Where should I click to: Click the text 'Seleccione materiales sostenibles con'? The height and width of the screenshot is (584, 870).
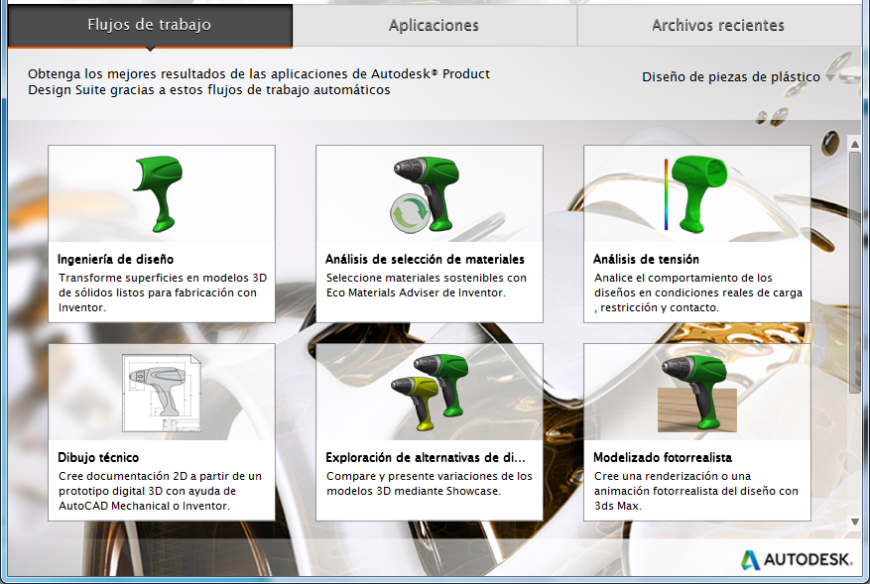click(x=427, y=278)
